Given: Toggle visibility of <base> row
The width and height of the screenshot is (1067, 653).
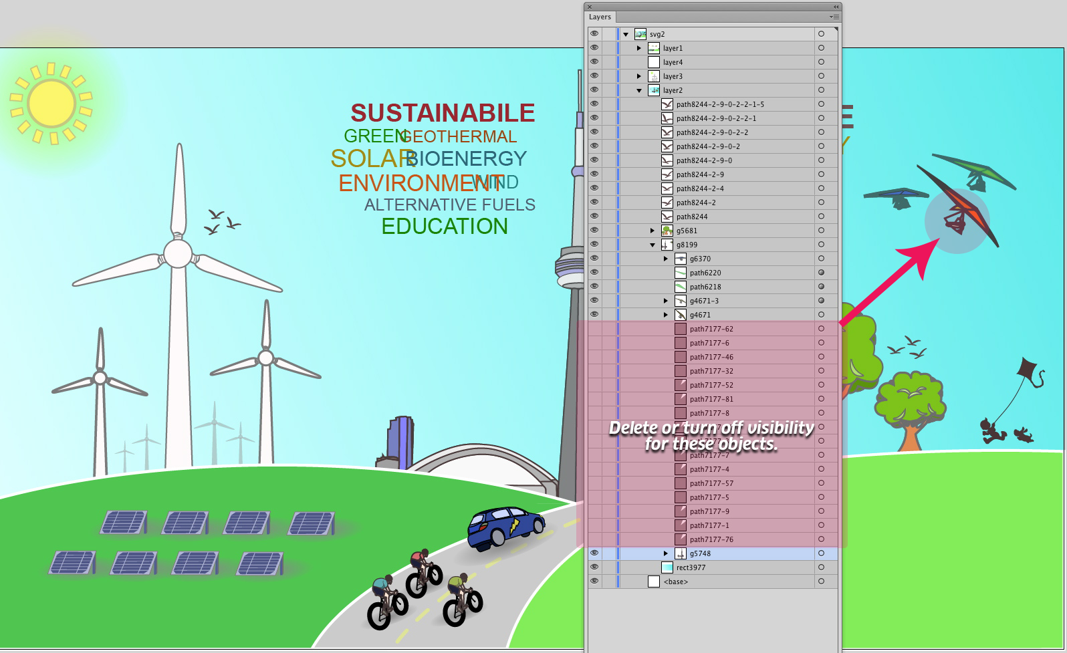Looking at the screenshot, I should click(594, 581).
